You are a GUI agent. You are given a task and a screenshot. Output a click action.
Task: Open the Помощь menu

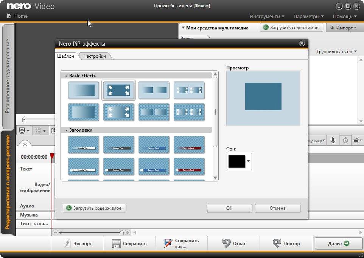pyautogui.click(x=345, y=17)
